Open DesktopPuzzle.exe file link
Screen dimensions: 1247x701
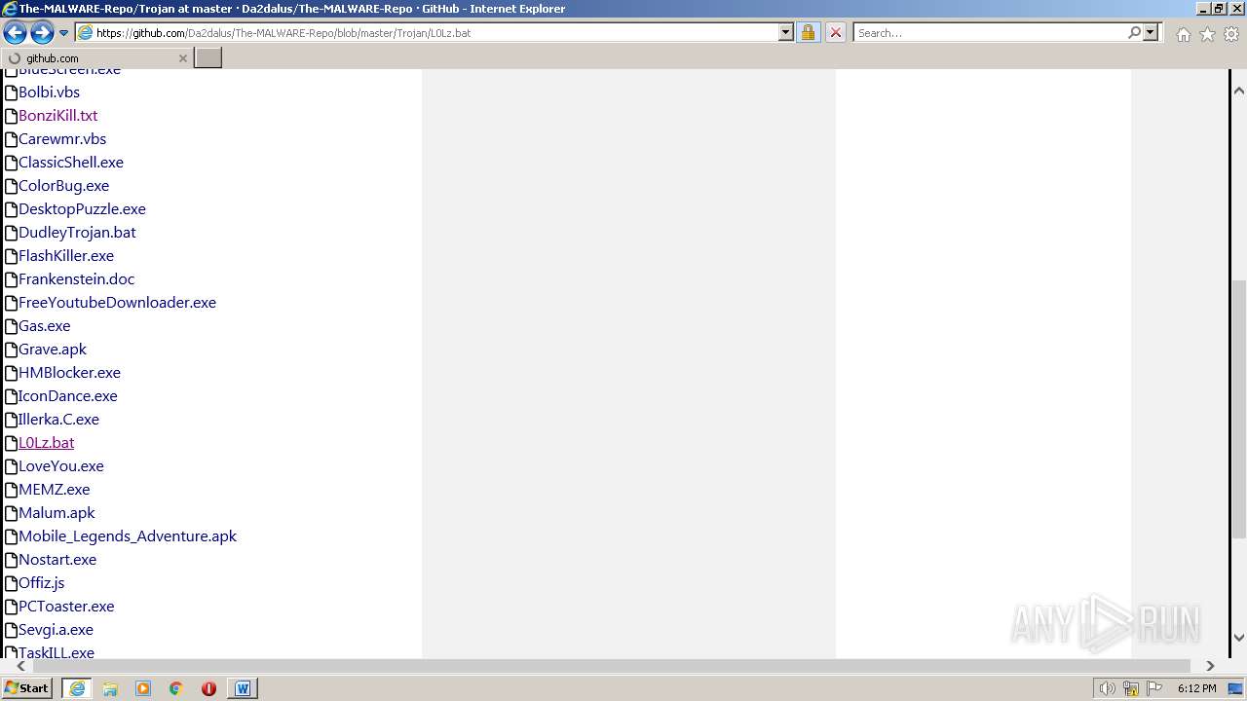tap(82, 209)
